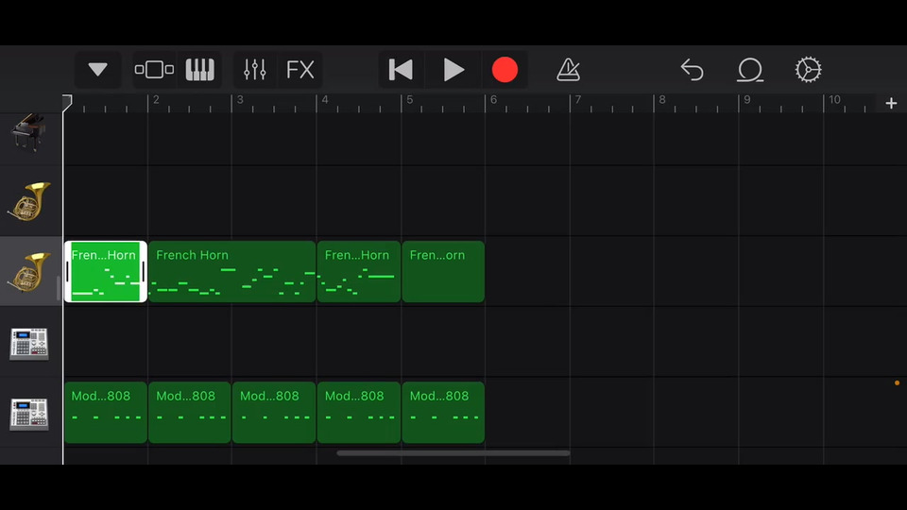Click bar 9 on the ruler
Image resolution: width=907 pixels, height=510 pixels.
tap(747, 100)
